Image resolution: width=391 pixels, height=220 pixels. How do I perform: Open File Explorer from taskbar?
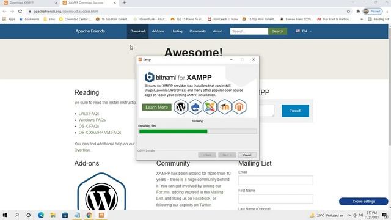53,215
